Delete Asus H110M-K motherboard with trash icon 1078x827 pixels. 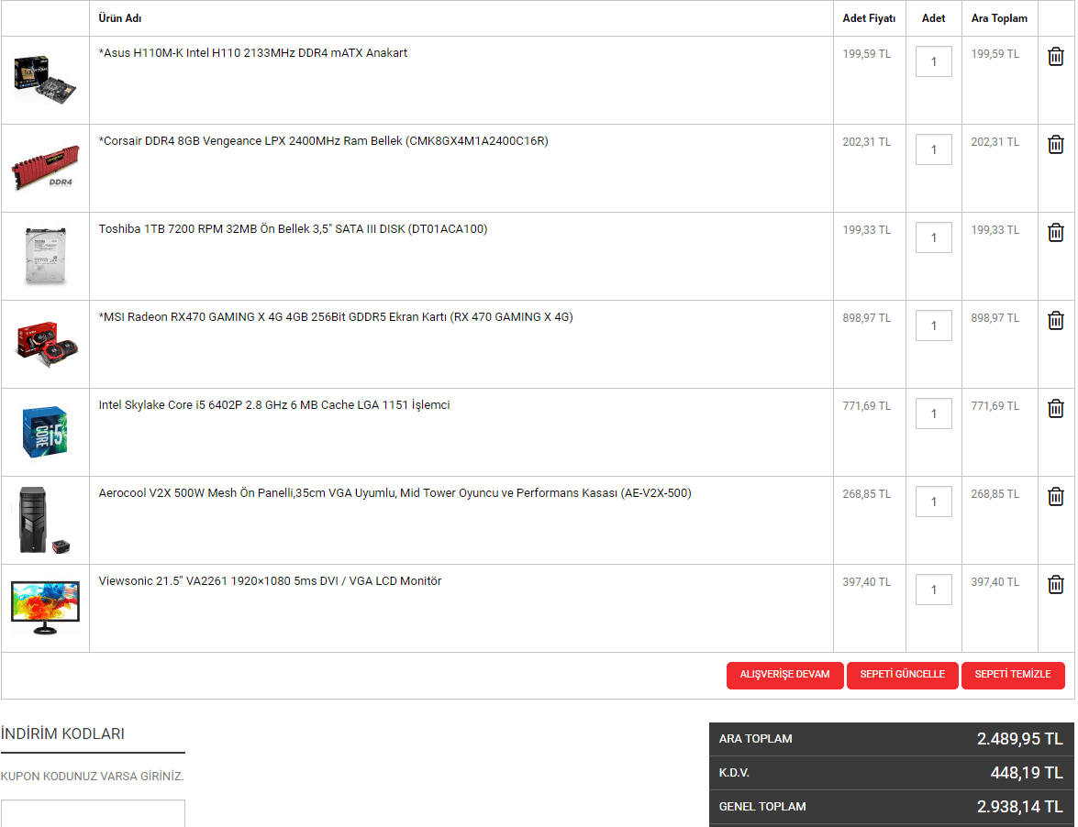tap(1055, 56)
